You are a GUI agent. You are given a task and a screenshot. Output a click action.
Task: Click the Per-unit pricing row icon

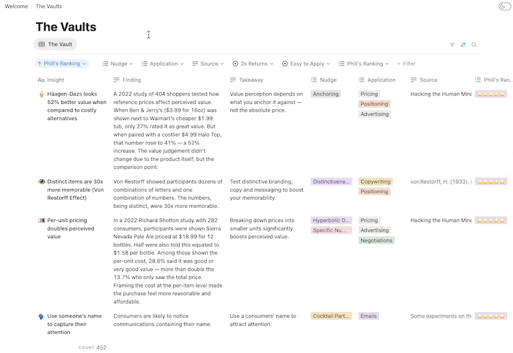[x=41, y=221]
